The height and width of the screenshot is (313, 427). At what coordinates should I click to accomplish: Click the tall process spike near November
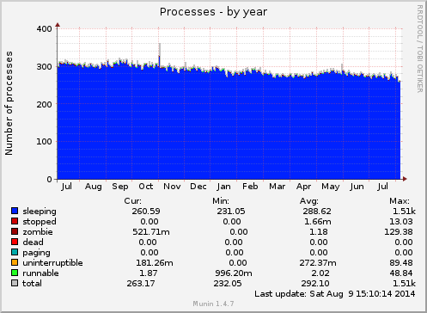click(x=160, y=54)
